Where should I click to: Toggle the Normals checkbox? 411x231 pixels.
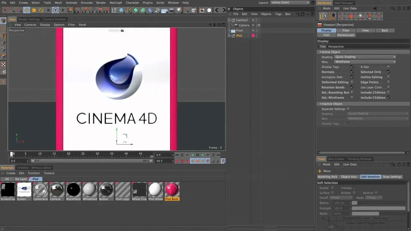[352, 72]
